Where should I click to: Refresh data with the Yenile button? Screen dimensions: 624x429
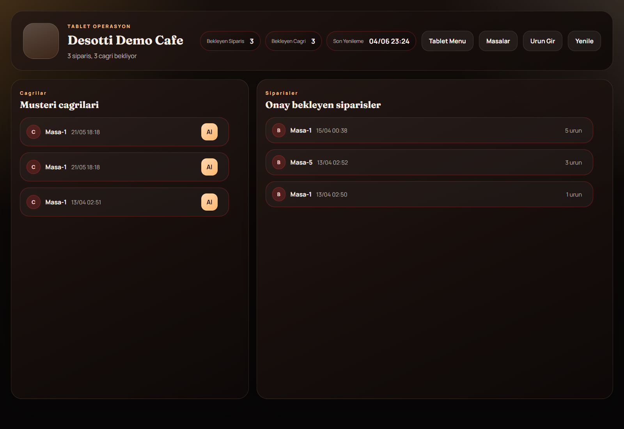click(584, 41)
